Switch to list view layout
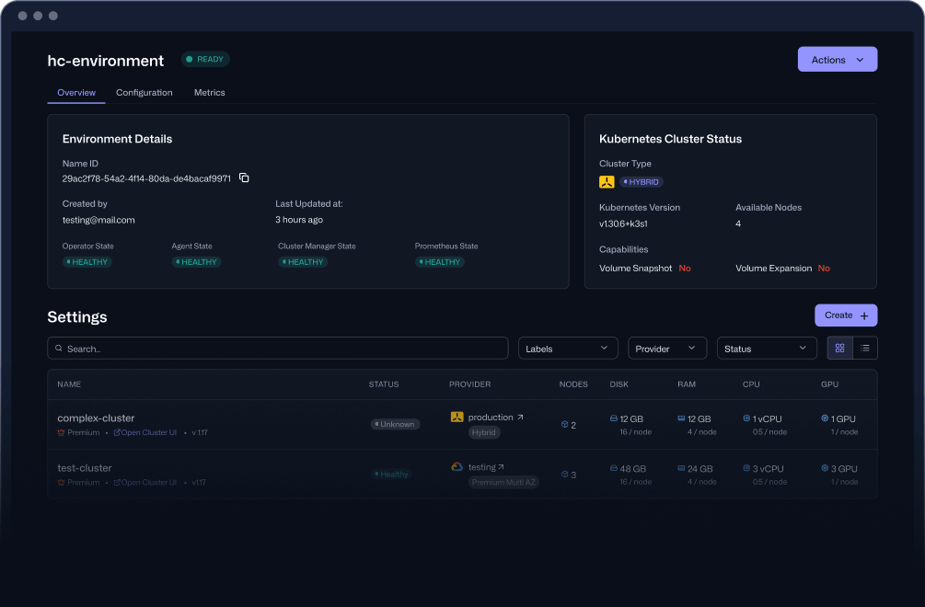The height and width of the screenshot is (607, 925). pyautogui.click(x=865, y=349)
